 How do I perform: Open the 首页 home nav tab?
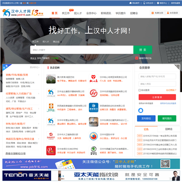tap(55, 13)
